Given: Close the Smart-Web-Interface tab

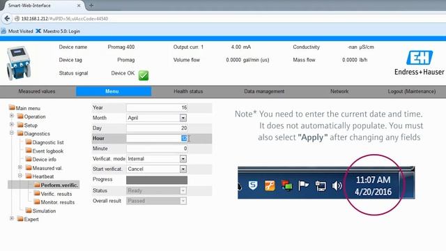Looking at the screenshot, I should point(79,6).
